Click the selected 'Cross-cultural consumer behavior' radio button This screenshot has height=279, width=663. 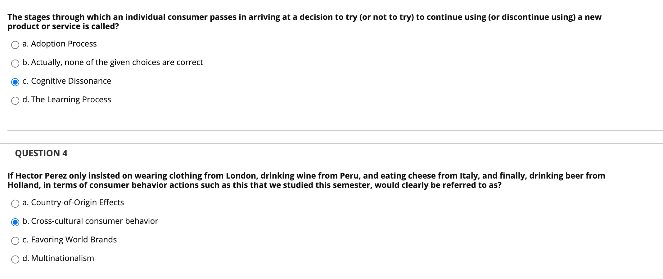[x=15, y=222]
